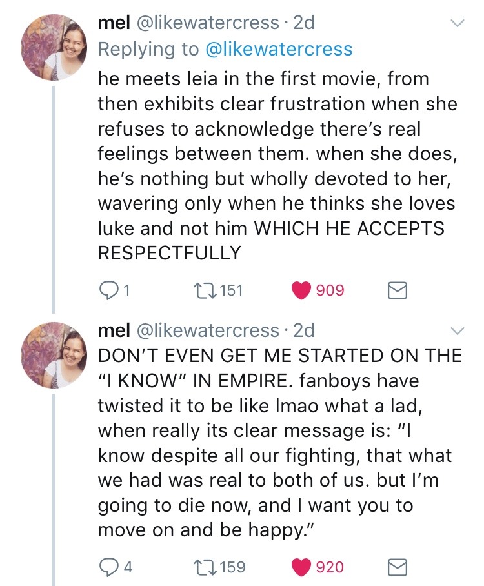484x586 pixels.
Task: Open mel's display name on first tweet
Action: (x=112, y=23)
